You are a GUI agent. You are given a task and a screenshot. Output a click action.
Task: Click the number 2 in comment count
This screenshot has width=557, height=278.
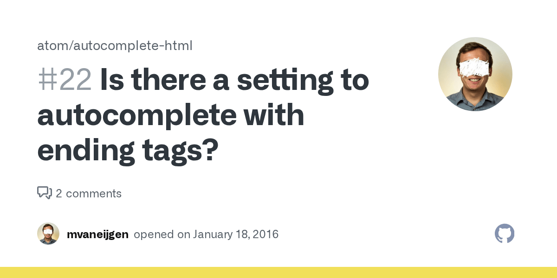(x=59, y=193)
